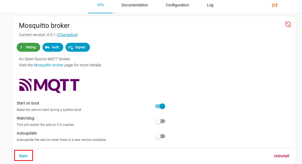Screen dimensions: 302x164
Task: Click the DF logo text
Action: (x=275, y=5)
